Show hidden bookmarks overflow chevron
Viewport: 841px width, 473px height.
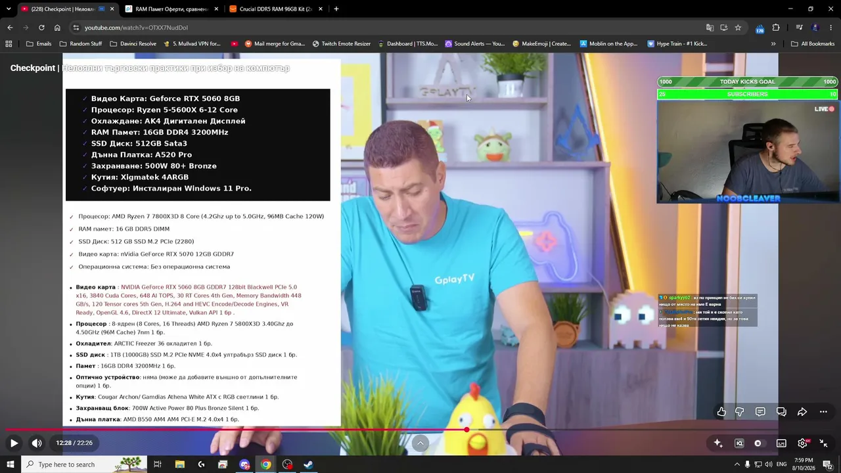[x=773, y=44]
